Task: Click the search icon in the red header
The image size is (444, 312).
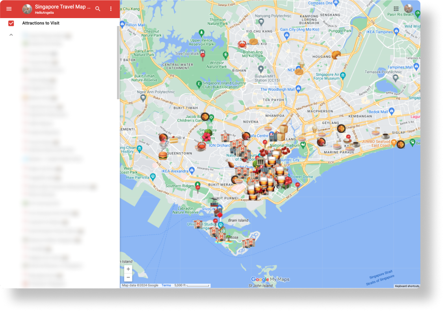Action: pyautogui.click(x=98, y=9)
